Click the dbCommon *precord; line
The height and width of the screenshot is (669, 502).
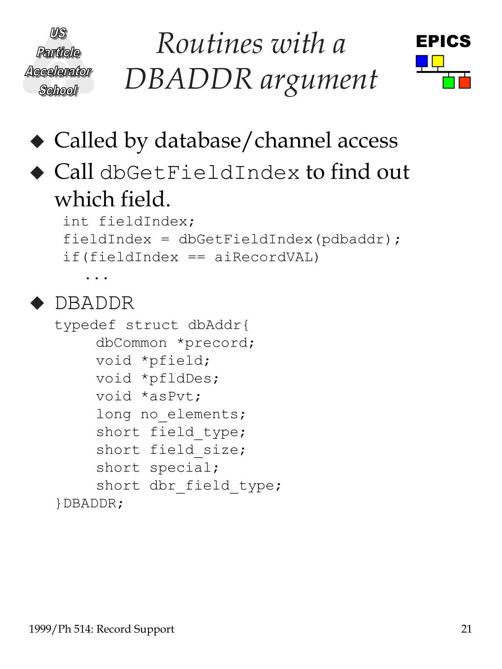(x=176, y=343)
